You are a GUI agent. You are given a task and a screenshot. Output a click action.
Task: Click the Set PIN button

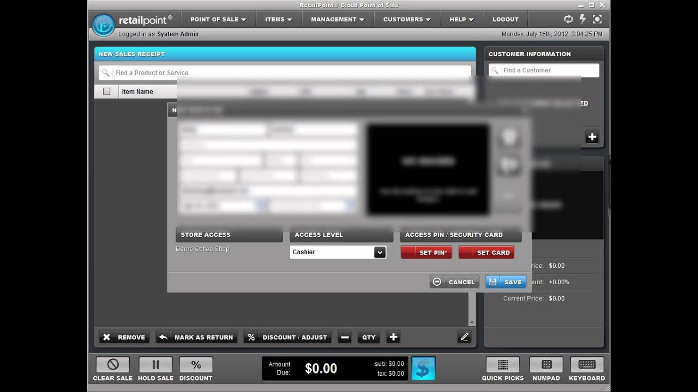pos(426,253)
